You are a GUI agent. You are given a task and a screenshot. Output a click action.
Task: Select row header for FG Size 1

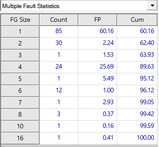click(x=20, y=32)
